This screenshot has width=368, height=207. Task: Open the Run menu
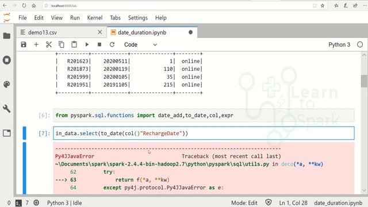tap(75, 18)
